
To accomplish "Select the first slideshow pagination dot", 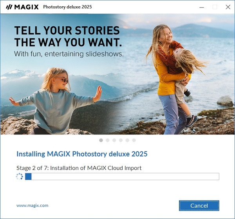I will pyautogui.click(x=101, y=140).
